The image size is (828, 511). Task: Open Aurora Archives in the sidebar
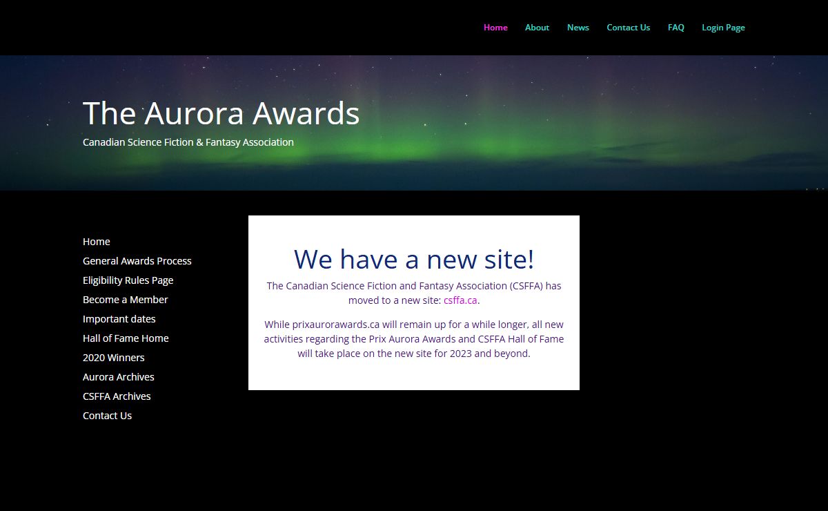(x=119, y=377)
